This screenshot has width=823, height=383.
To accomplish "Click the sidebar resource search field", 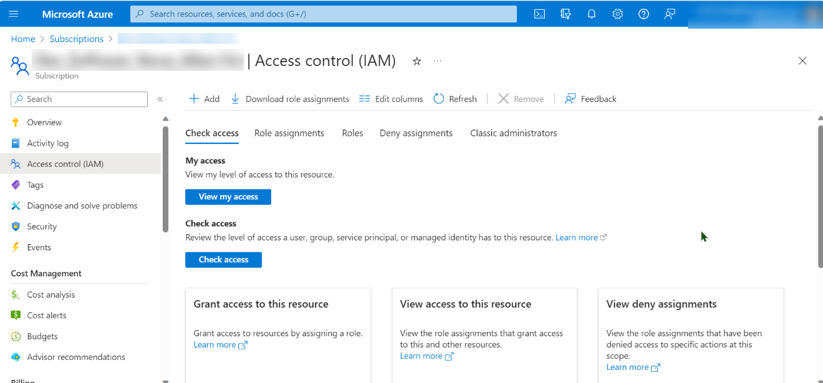I will pyautogui.click(x=79, y=99).
